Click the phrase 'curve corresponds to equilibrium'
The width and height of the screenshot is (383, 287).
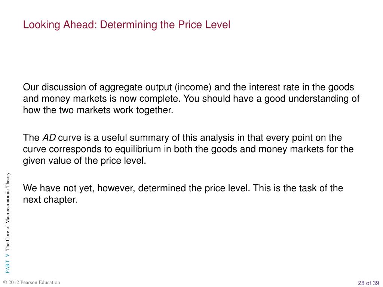pyautogui.click(x=92, y=149)
